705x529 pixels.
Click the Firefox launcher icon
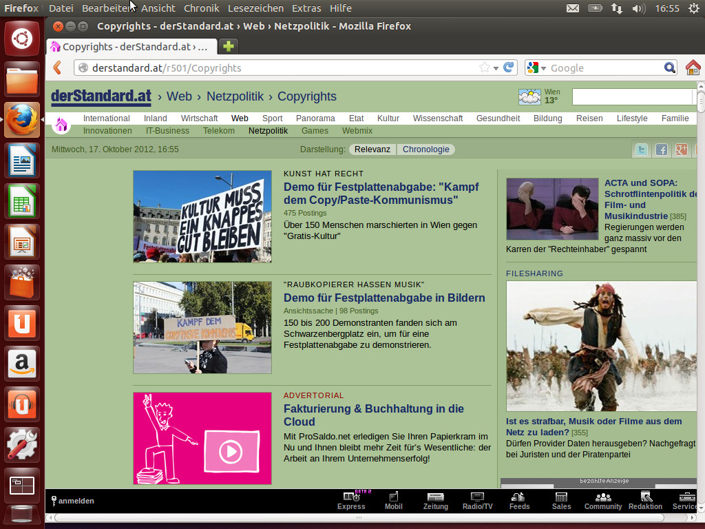(22, 120)
